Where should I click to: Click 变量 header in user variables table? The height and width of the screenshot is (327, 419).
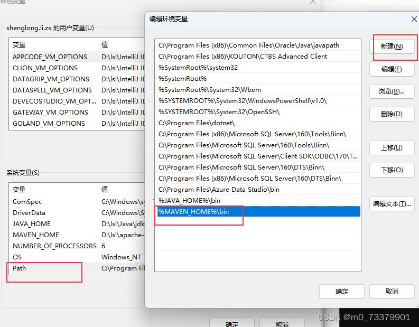(x=53, y=44)
